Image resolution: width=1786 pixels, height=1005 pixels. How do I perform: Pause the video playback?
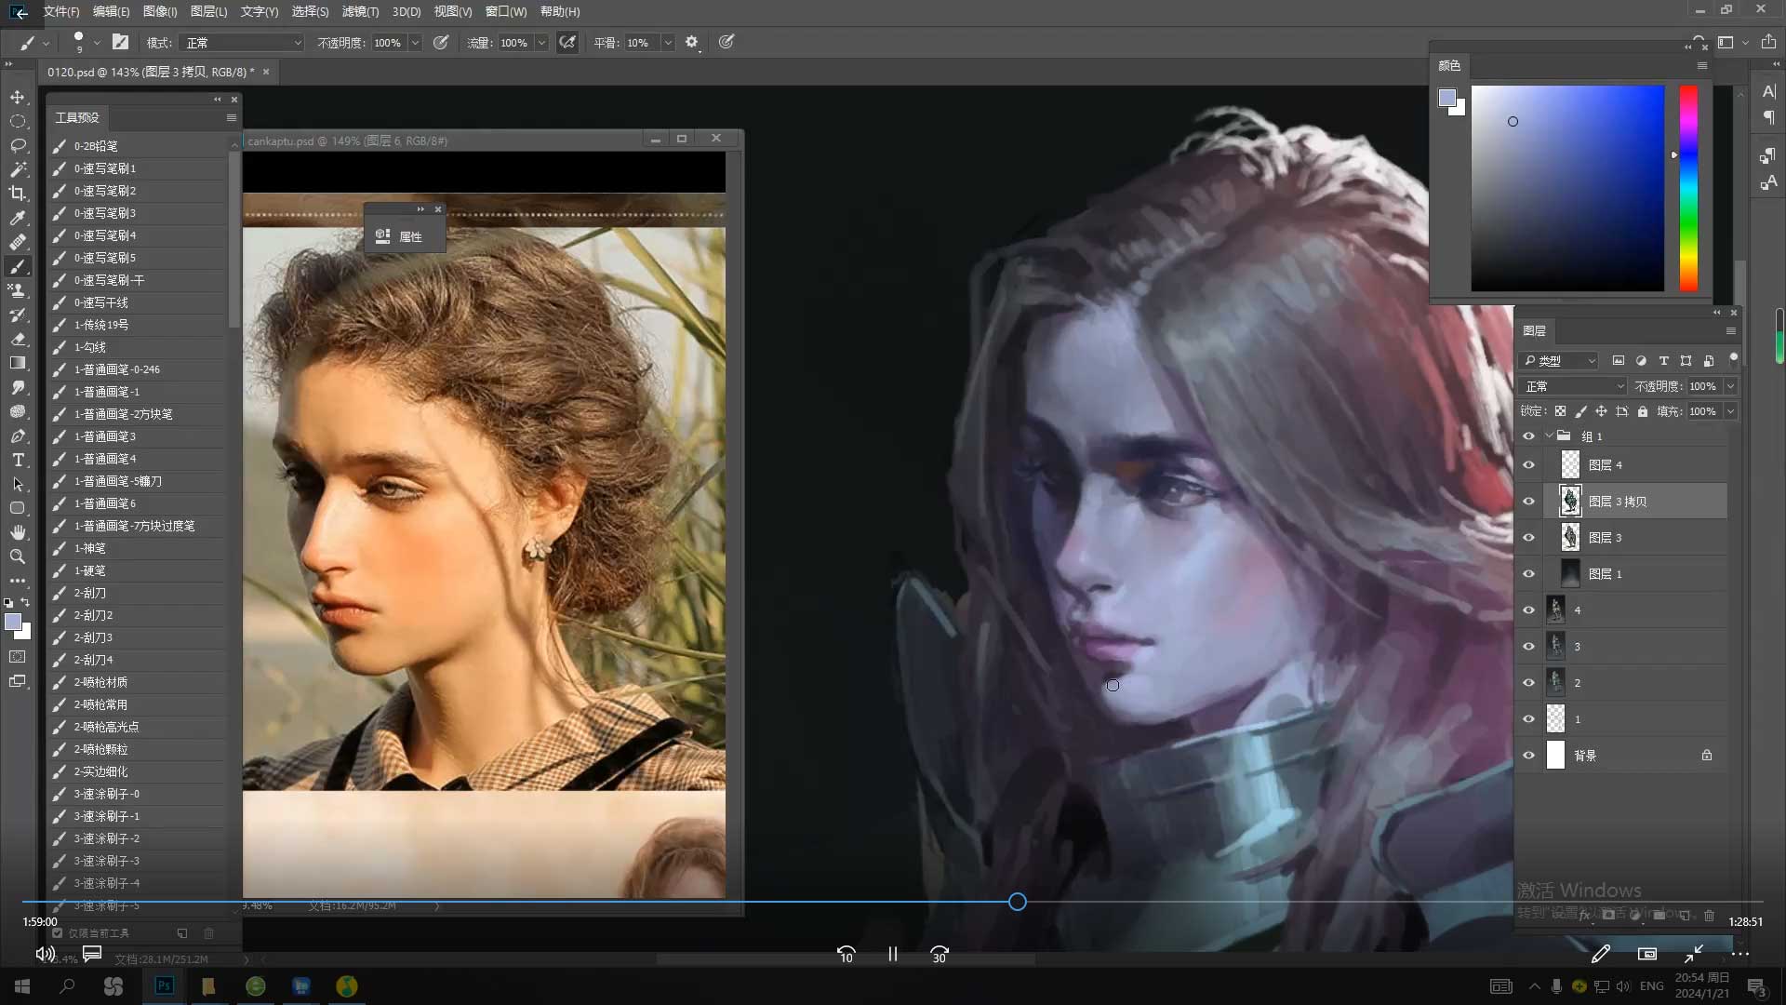892,954
